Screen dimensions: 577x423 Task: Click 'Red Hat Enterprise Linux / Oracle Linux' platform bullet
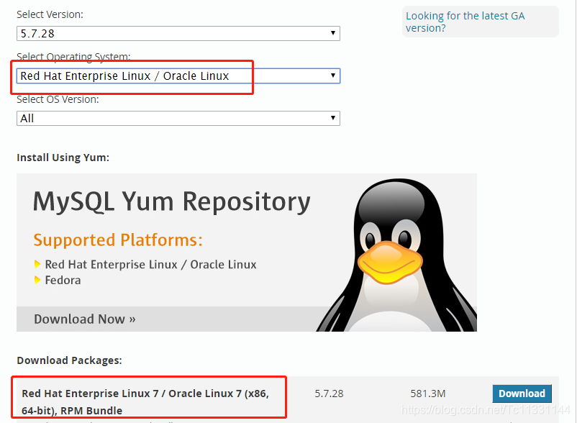(150, 265)
